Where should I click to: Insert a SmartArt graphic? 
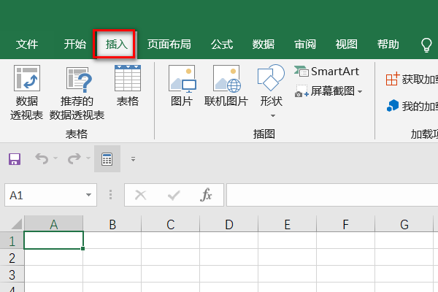point(326,72)
